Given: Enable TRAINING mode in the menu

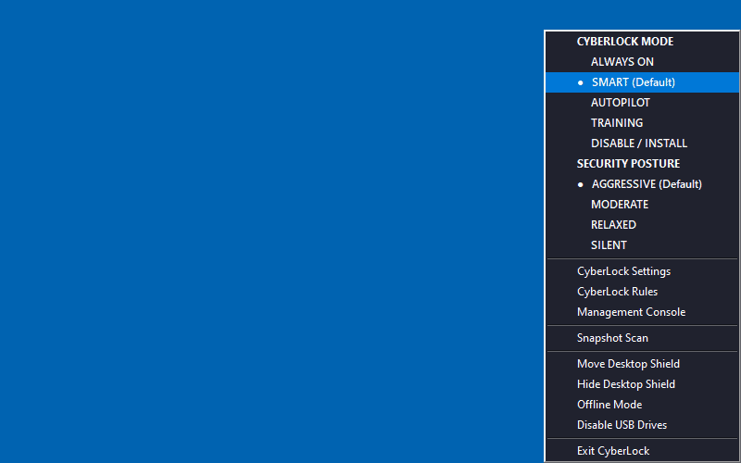Looking at the screenshot, I should pyautogui.click(x=617, y=123).
